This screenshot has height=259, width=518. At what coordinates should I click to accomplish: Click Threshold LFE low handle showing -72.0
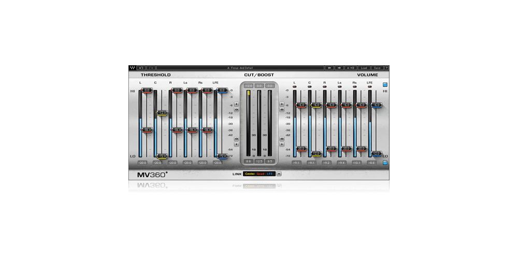pyautogui.click(x=222, y=156)
